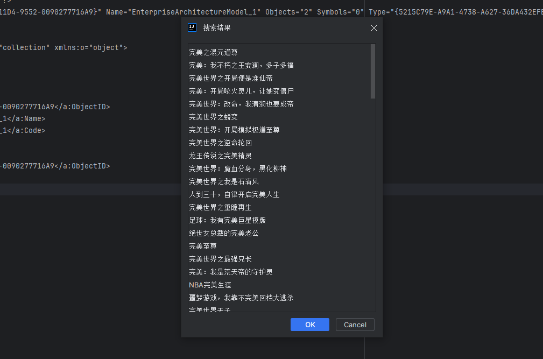543x359 pixels.
Task: Select 完美世界：开局模拟极道至尊
Action: click(234, 129)
